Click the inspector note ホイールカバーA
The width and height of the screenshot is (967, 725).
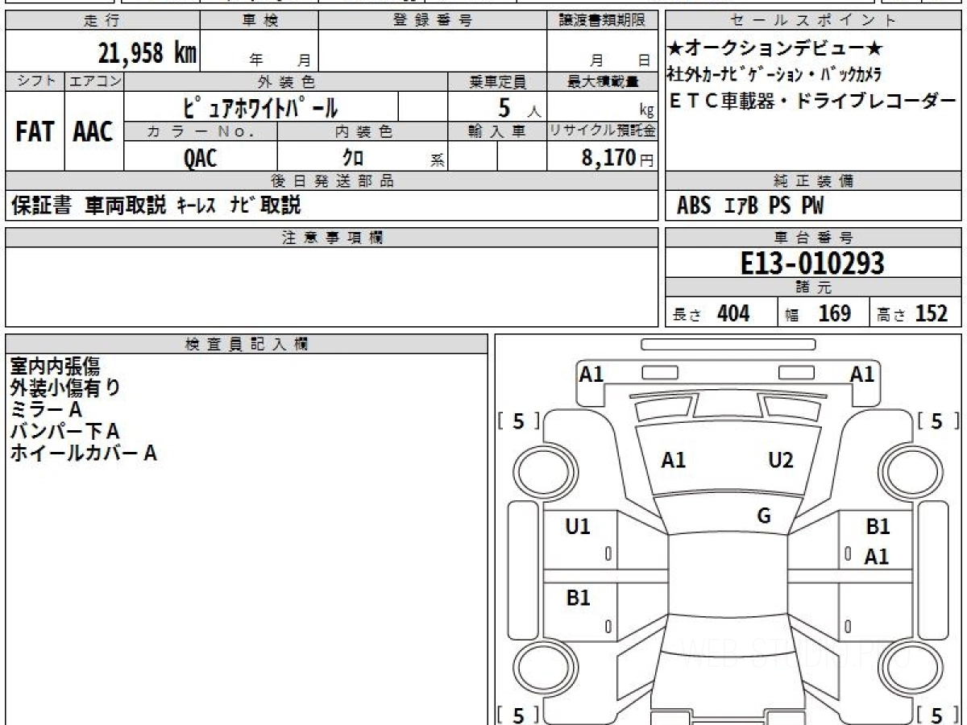point(83,454)
